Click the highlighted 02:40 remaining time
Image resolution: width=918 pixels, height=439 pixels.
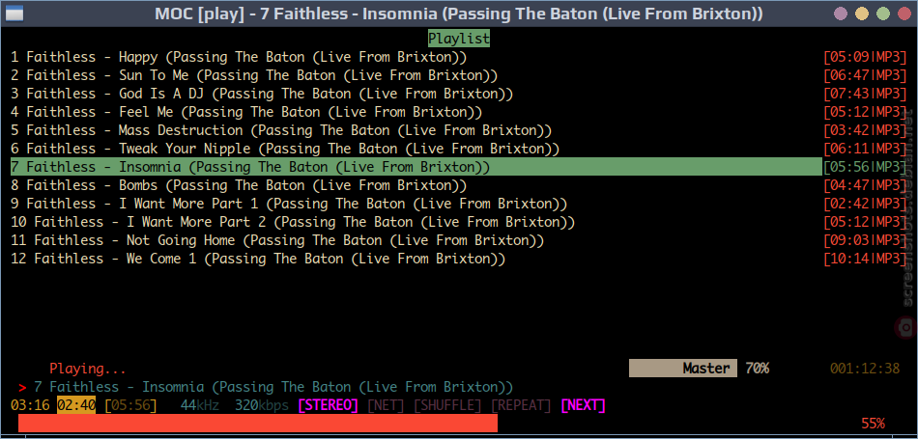pos(76,405)
